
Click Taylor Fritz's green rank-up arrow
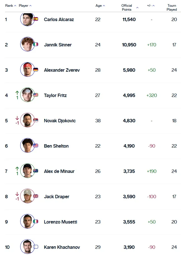click(x=17, y=92)
